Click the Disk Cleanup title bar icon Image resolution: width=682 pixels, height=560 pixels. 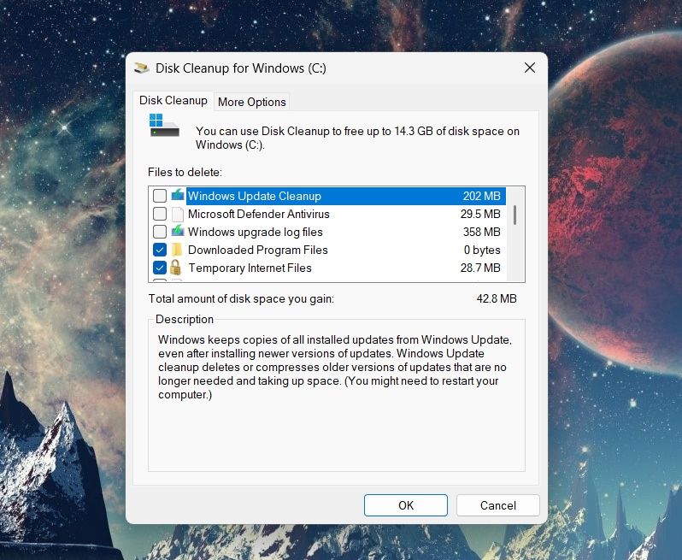point(141,68)
